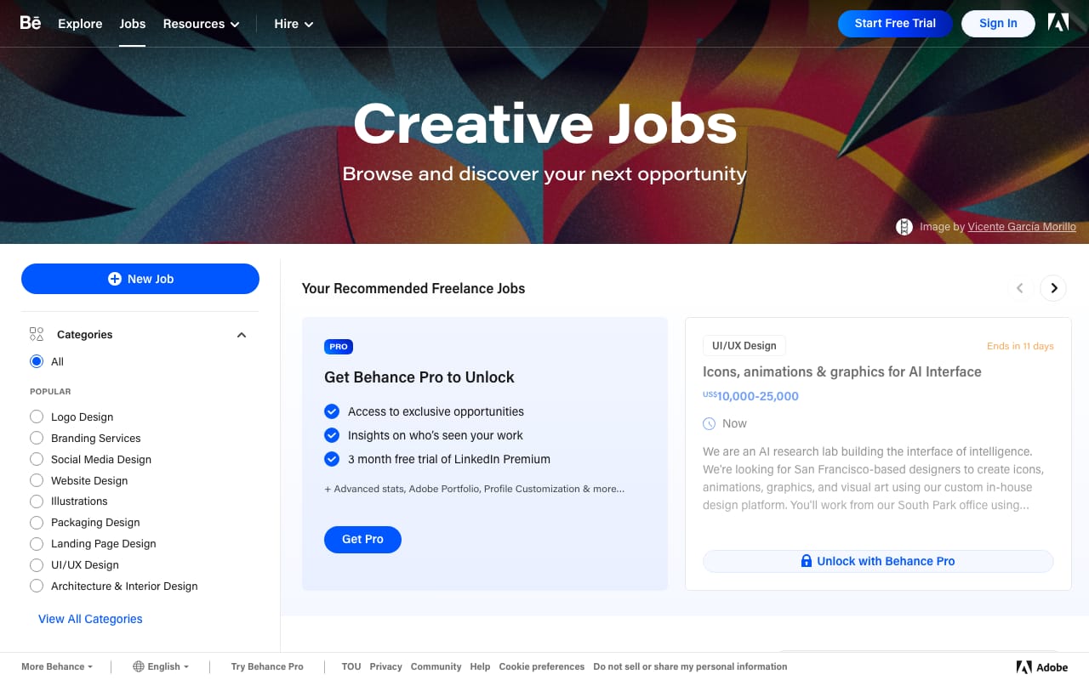Go to the Explore page
The width and height of the screenshot is (1089, 680).
80,24
